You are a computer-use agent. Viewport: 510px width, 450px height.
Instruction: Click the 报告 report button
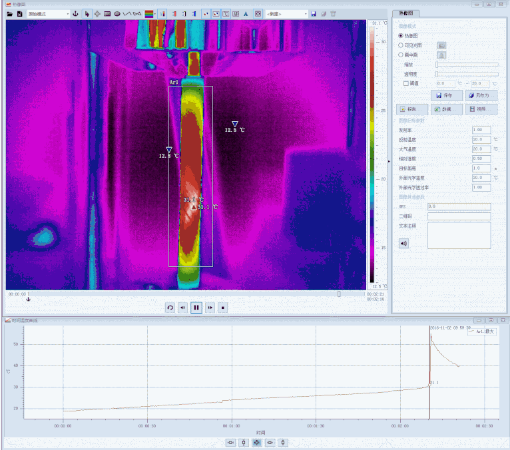coord(412,109)
